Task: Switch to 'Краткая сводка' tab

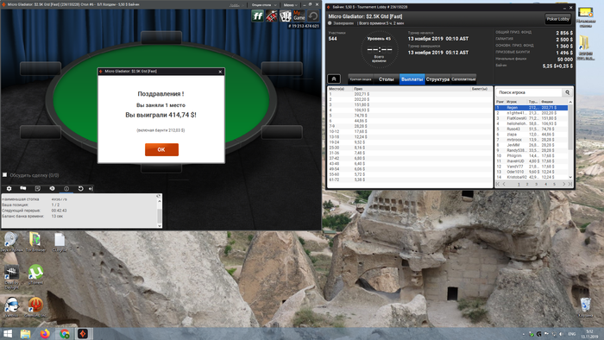Action: [x=361, y=79]
